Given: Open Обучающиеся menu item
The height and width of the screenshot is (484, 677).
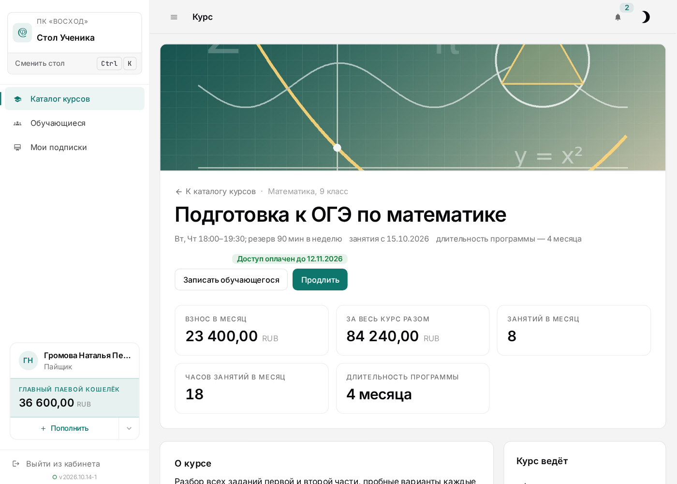Looking at the screenshot, I should click(x=75, y=123).
